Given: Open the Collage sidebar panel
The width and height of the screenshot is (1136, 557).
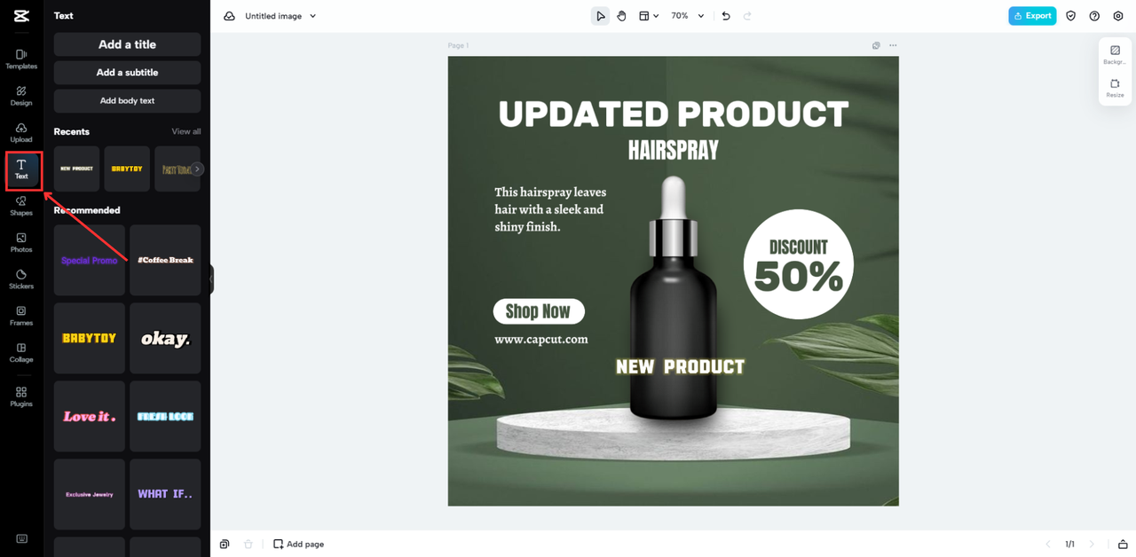Looking at the screenshot, I should 21,353.
